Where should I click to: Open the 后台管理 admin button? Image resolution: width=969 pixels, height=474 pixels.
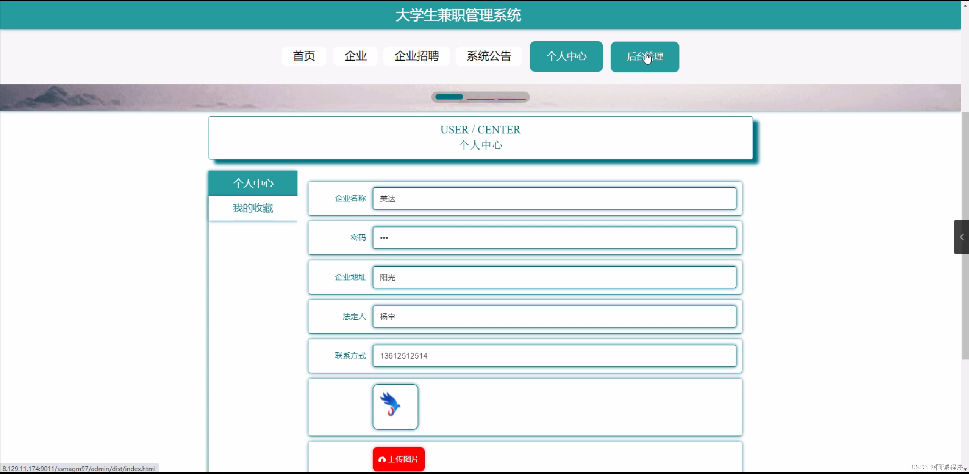point(644,57)
